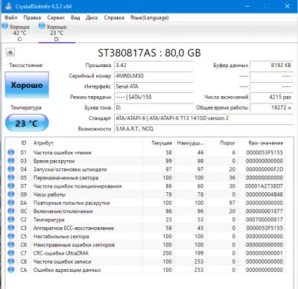Click raw value 000000001077

pos(264,212)
